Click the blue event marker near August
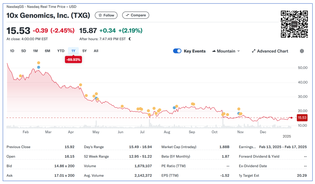The image size is (315, 184). (x=174, y=108)
